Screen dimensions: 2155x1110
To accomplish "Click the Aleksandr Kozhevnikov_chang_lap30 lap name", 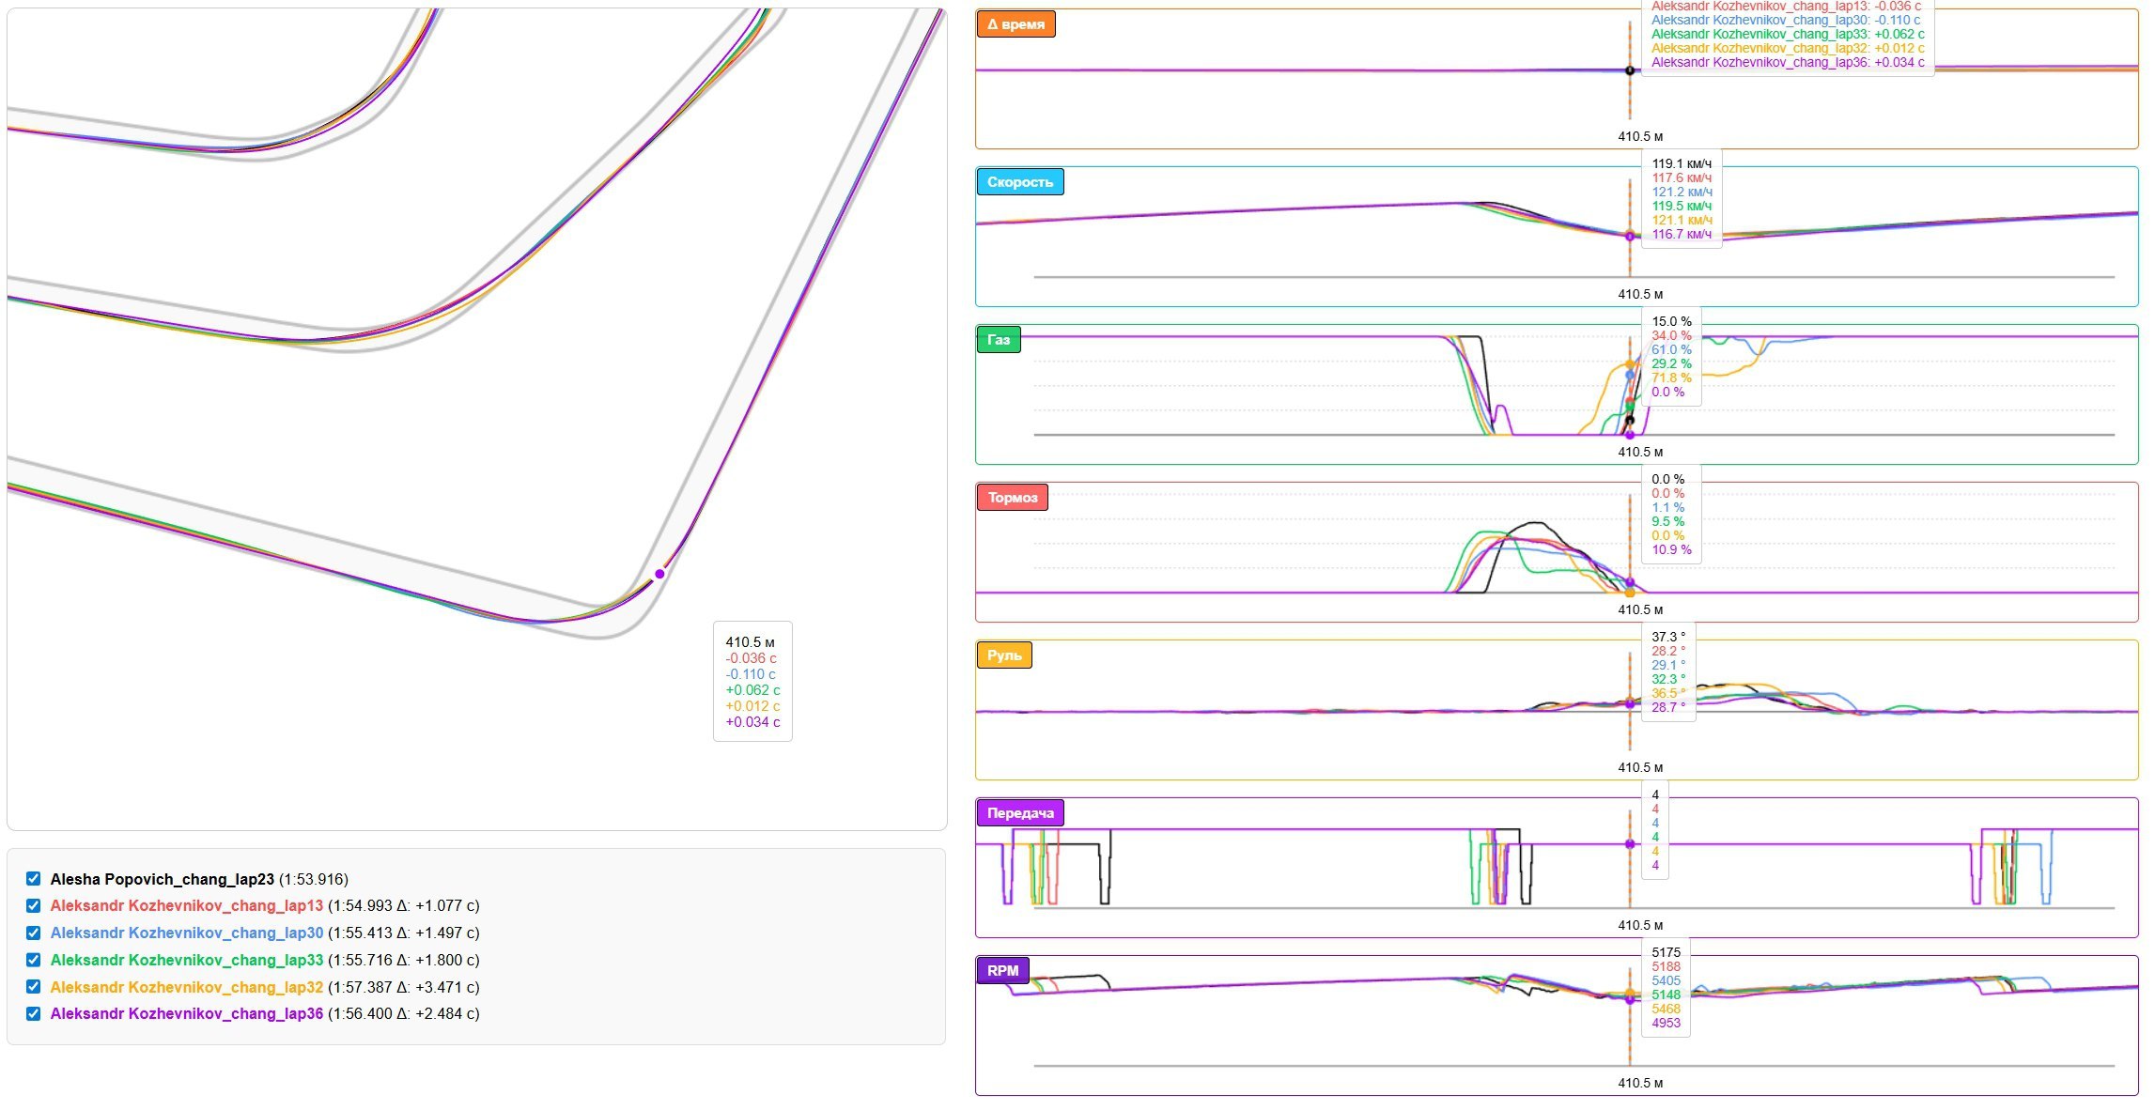I will pyautogui.click(x=186, y=933).
